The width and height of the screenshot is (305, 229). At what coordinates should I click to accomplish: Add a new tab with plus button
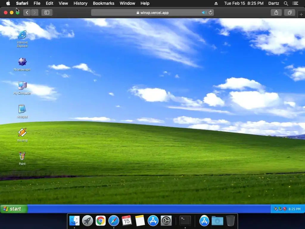click(x=301, y=14)
